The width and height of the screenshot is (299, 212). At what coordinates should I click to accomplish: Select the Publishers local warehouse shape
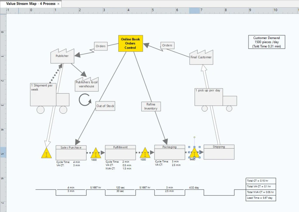(86, 84)
